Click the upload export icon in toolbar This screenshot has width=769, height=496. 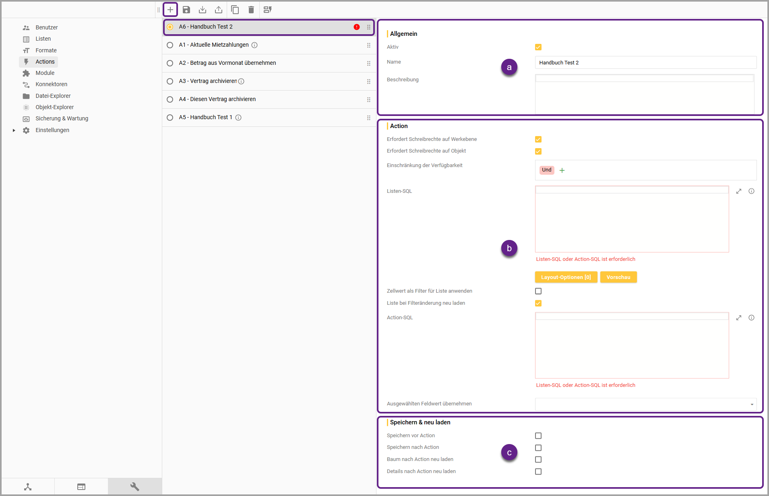point(219,10)
